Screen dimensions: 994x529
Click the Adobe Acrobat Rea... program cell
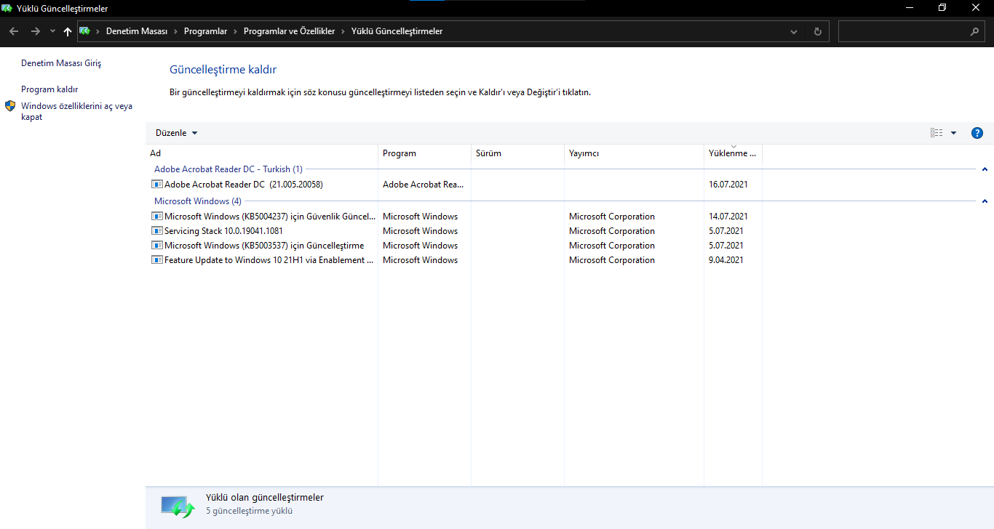click(x=424, y=185)
